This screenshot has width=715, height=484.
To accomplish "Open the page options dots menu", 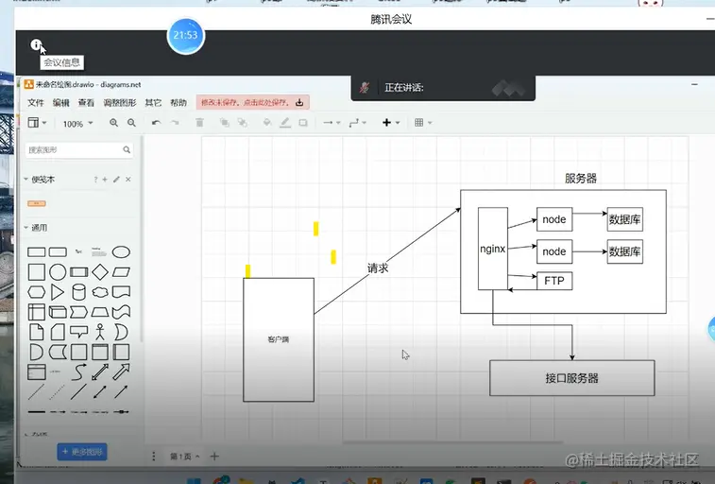I will click(x=154, y=457).
